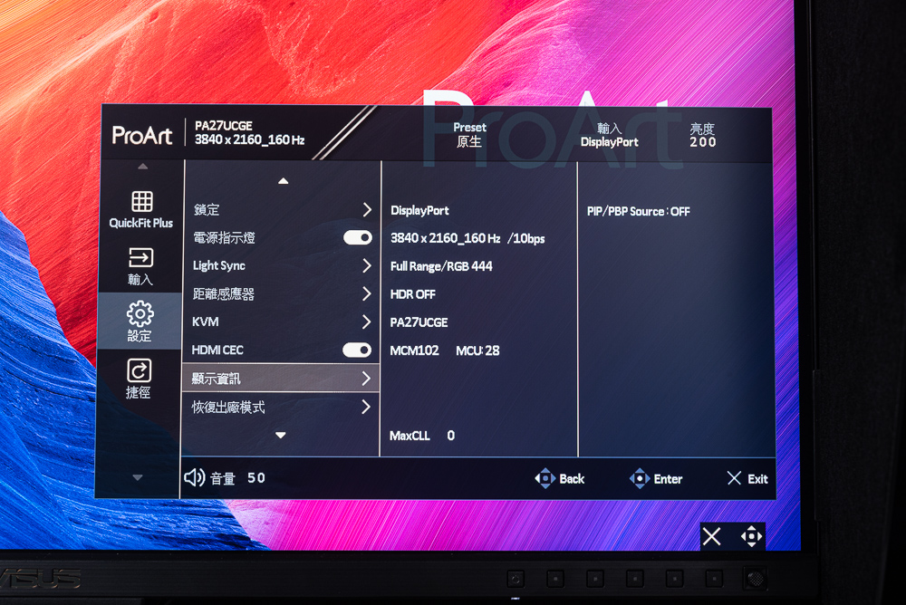Click sidebar down arrow below 捷徑
This screenshot has width=906, height=605.
pyautogui.click(x=138, y=477)
